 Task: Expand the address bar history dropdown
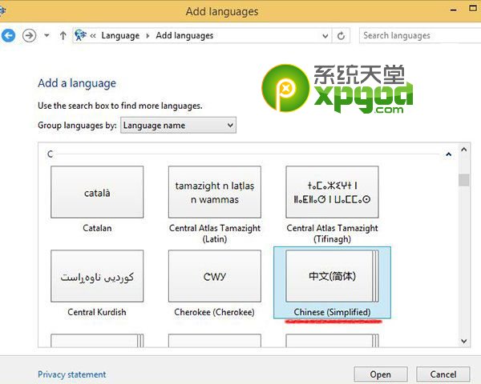pyautogui.click(x=325, y=36)
